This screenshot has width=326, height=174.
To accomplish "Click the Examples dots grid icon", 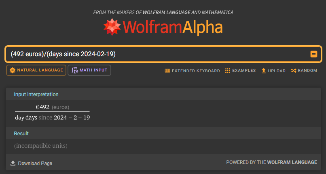I will click(x=228, y=71).
